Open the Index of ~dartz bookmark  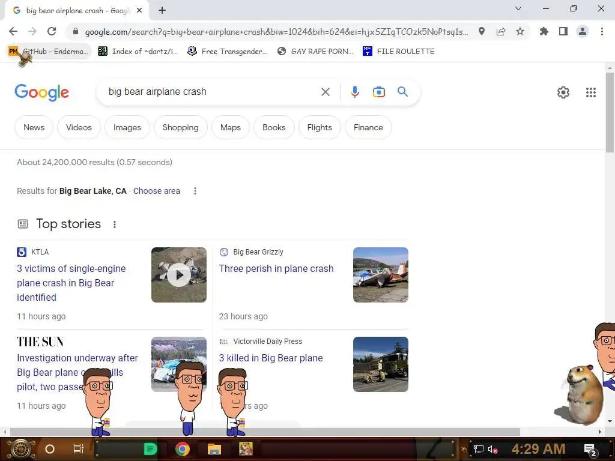[138, 52]
